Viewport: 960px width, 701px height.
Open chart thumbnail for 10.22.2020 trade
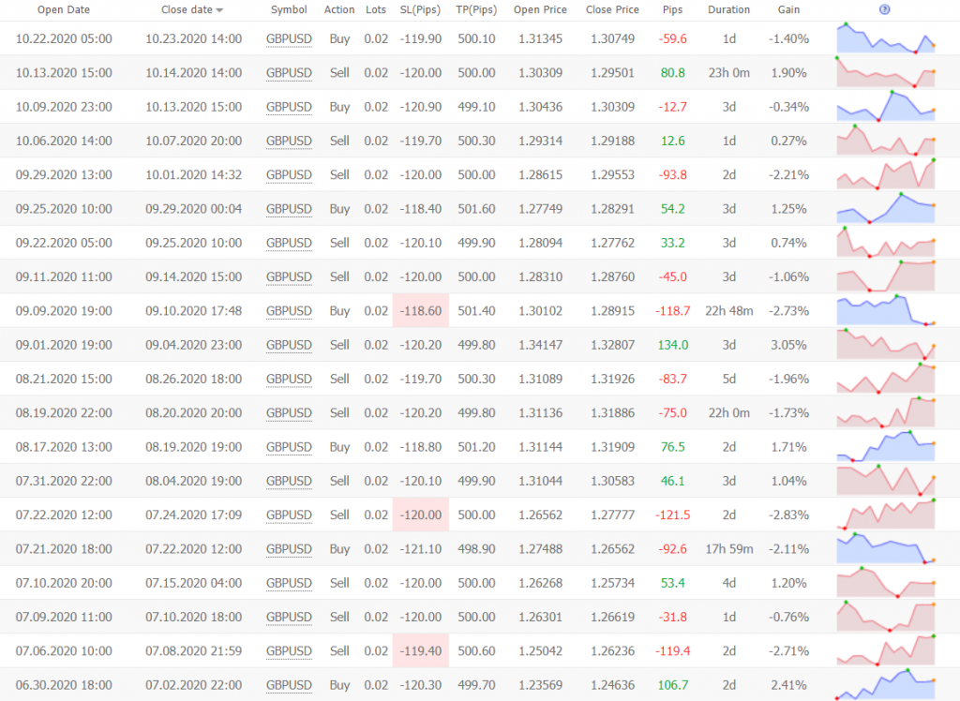[885, 38]
